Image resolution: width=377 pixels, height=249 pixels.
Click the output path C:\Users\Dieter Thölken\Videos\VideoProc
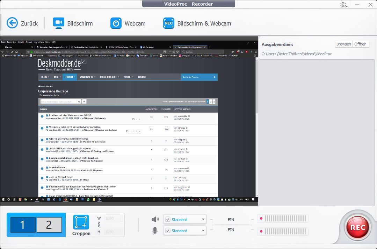(297, 54)
